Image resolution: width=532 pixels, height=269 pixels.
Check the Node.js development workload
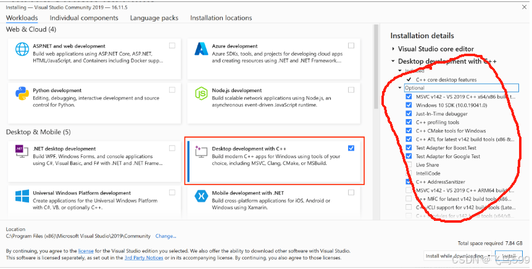(x=351, y=90)
